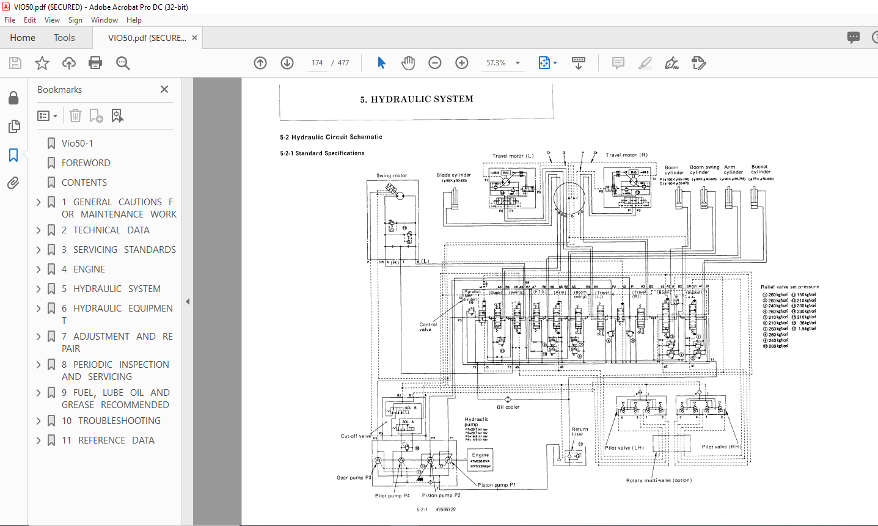Screen dimensions: 878x526
Task: Open the find text magnifier
Action: 123,63
